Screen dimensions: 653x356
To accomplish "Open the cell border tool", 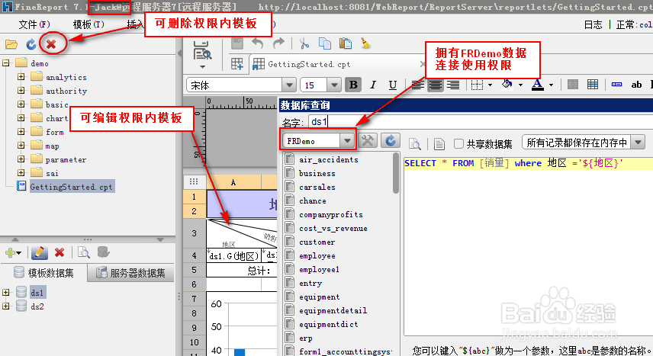I will point(477,85).
